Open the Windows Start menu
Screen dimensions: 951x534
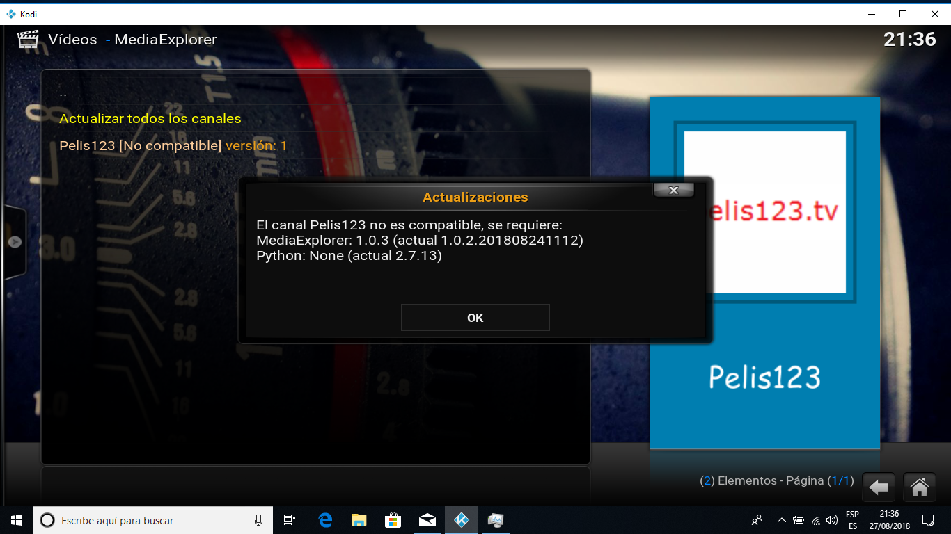pos(17,520)
